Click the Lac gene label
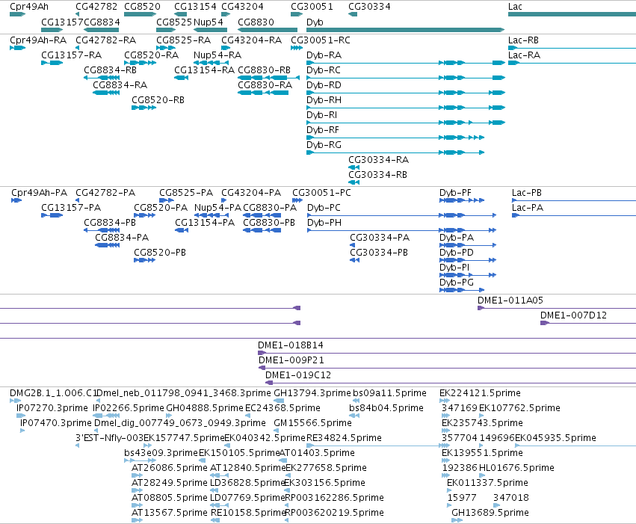The height and width of the screenshot is (524, 636). (515, 7)
